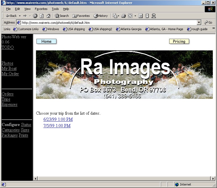This screenshot has height=188, width=217.
Task: Go to the browser Home page icon
Action: 48,16
